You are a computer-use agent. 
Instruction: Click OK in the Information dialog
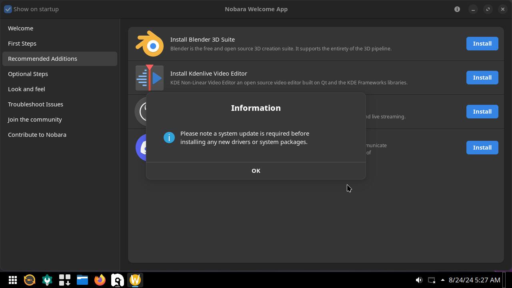[x=256, y=171]
